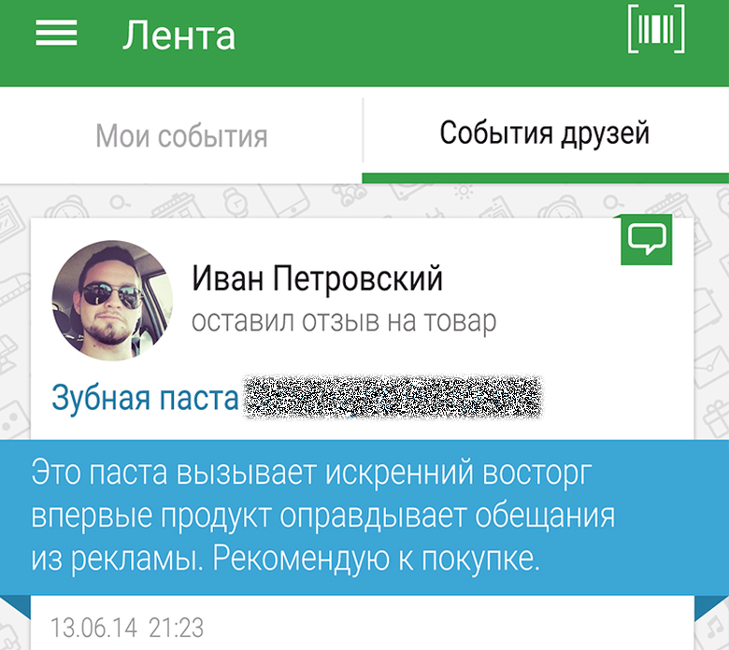Open the Зубная паста product link

(145, 399)
